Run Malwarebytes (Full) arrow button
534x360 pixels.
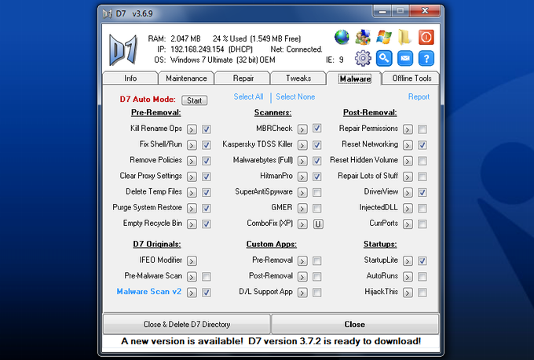click(x=302, y=161)
